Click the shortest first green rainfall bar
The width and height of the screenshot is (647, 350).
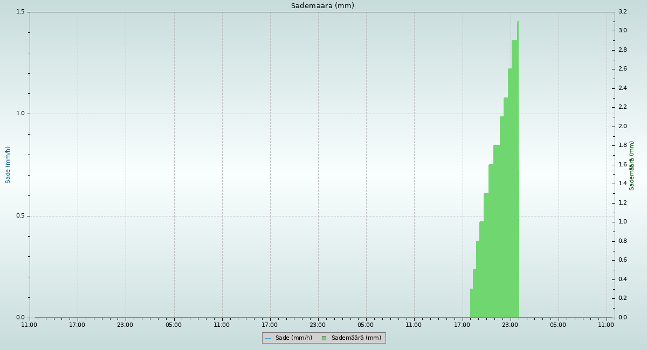click(x=471, y=304)
